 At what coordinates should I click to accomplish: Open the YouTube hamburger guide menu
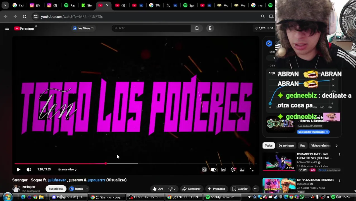click(x=7, y=28)
